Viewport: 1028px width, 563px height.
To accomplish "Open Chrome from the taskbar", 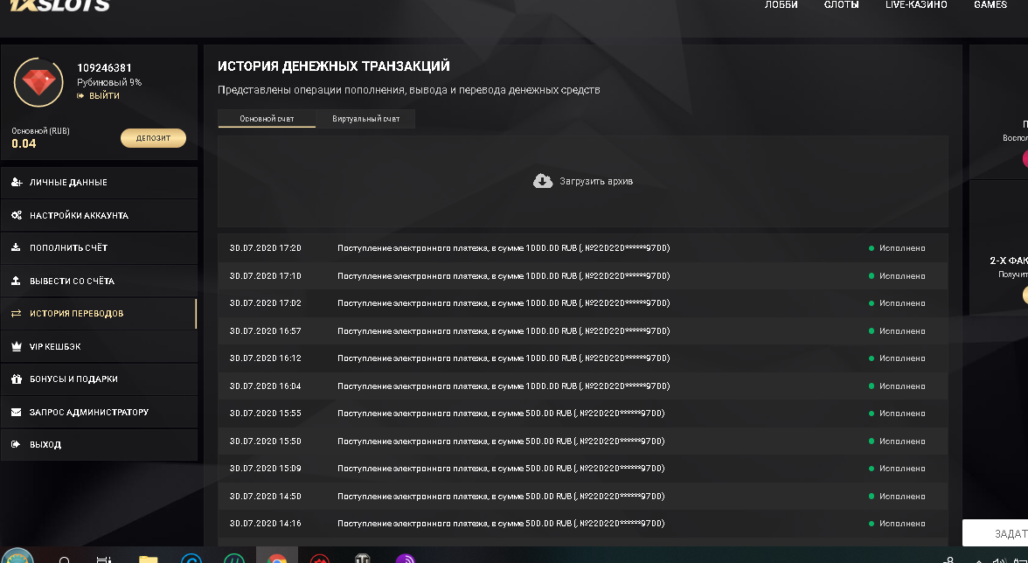I will (x=276, y=560).
